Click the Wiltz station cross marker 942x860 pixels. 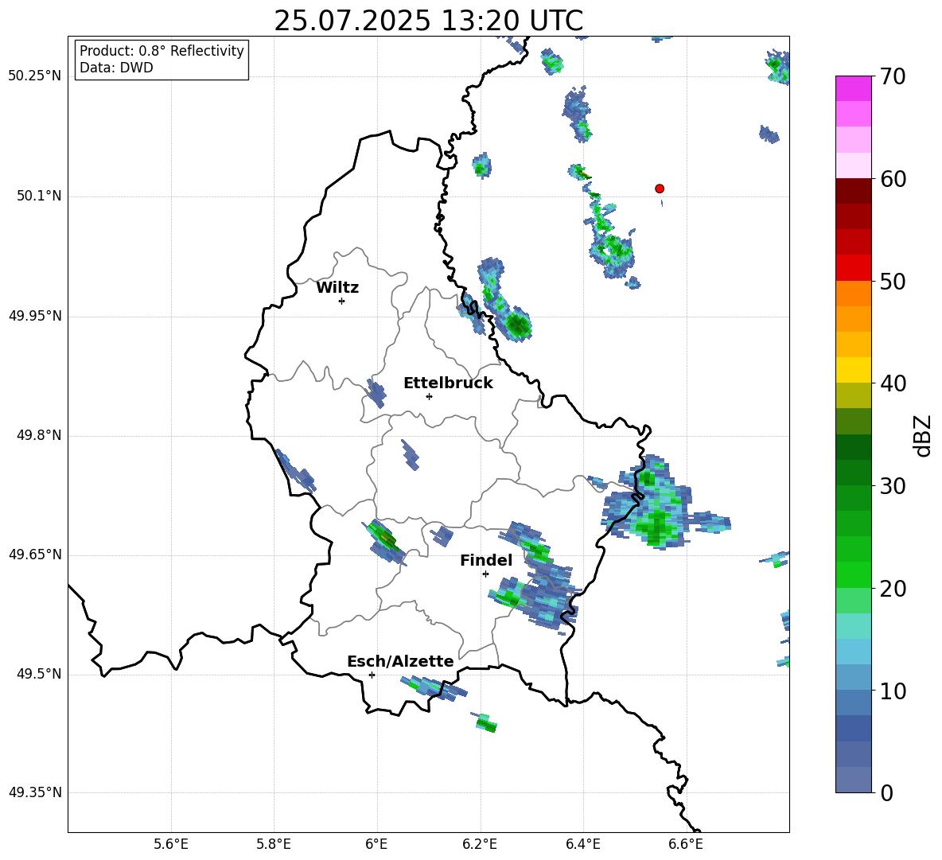(341, 301)
